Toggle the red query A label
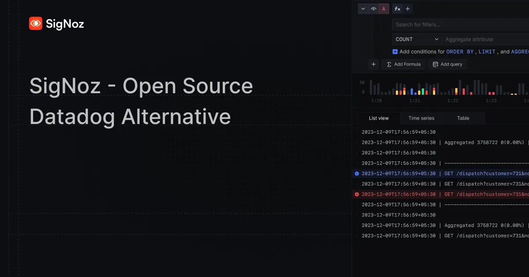 [x=384, y=8]
